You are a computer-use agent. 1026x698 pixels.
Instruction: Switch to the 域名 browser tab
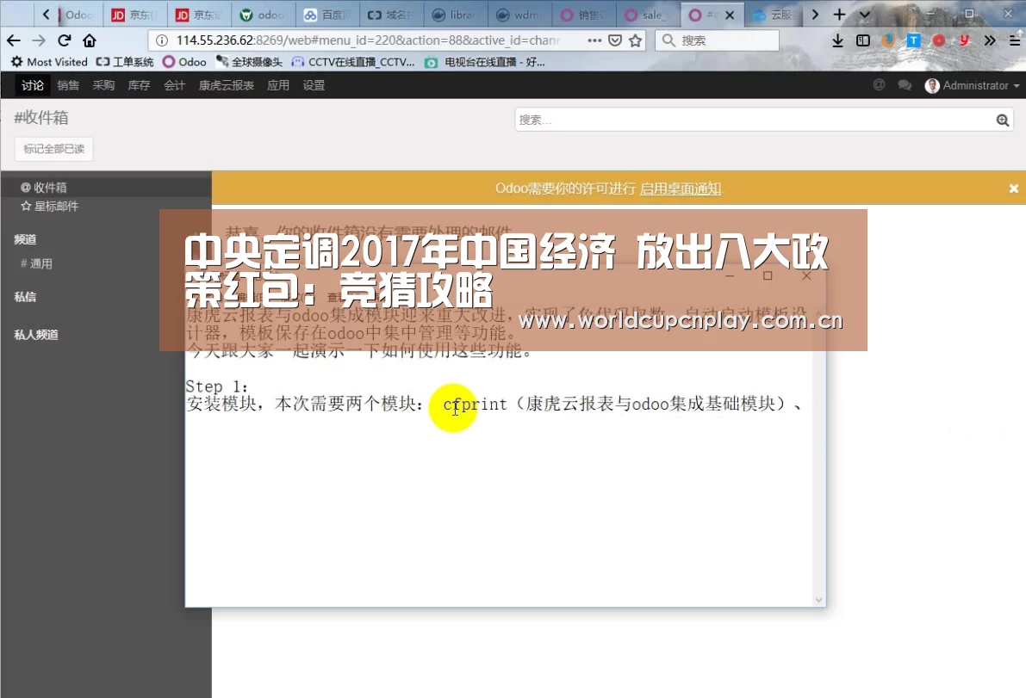pyautogui.click(x=390, y=15)
